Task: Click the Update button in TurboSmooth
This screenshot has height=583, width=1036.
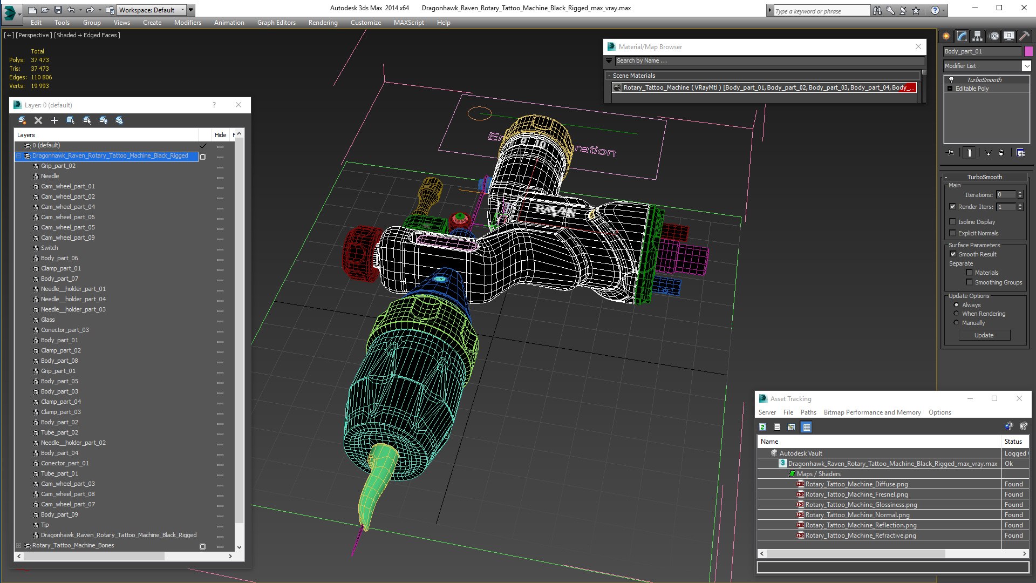Action: [x=984, y=335]
